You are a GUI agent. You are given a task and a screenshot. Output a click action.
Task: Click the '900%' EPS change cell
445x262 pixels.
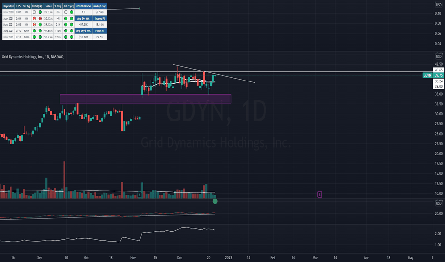click(x=26, y=30)
